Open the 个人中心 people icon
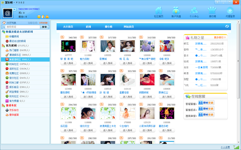 (194, 11)
